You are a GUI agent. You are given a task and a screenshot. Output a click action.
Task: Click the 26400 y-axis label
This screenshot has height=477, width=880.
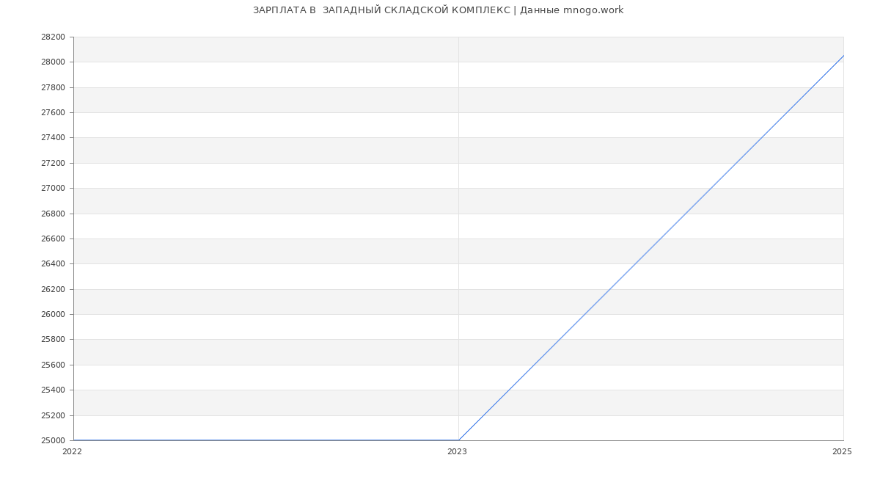[x=53, y=264]
